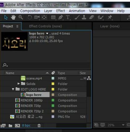The image size is (130, 132).
Task: Click RENDER 1080p green label swatch
Action: pyautogui.click(x=53, y=100)
